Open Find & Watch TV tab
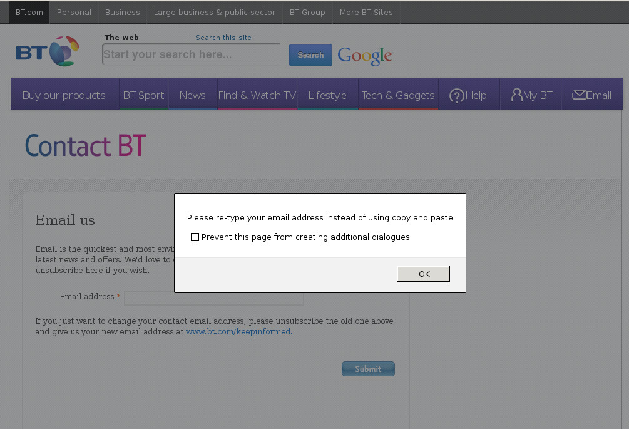 [257, 95]
